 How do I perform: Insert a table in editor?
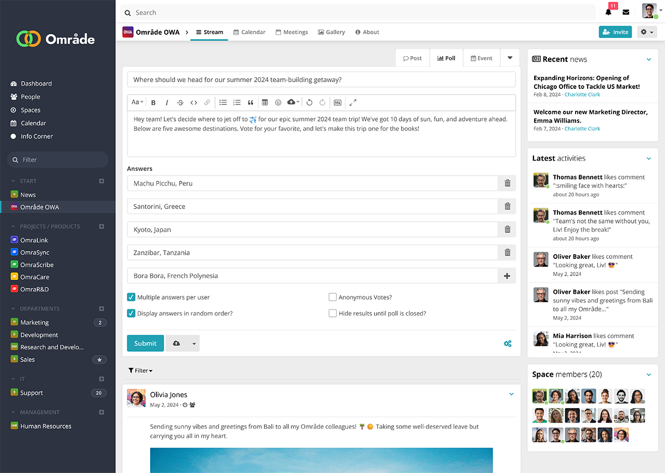[x=264, y=102]
